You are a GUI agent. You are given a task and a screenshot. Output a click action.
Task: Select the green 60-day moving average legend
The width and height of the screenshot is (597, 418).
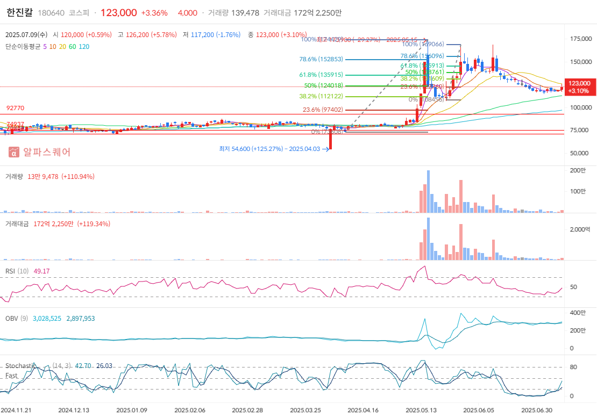(x=73, y=46)
